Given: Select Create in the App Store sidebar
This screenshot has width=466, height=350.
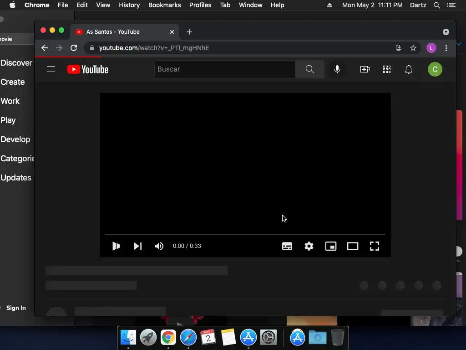Looking at the screenshot, I should tap(12, 82).
